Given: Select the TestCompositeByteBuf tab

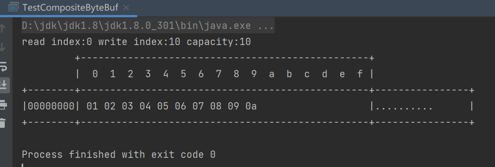Looking at the screenshot, I should pyautogui.click(x=70, y=8).
